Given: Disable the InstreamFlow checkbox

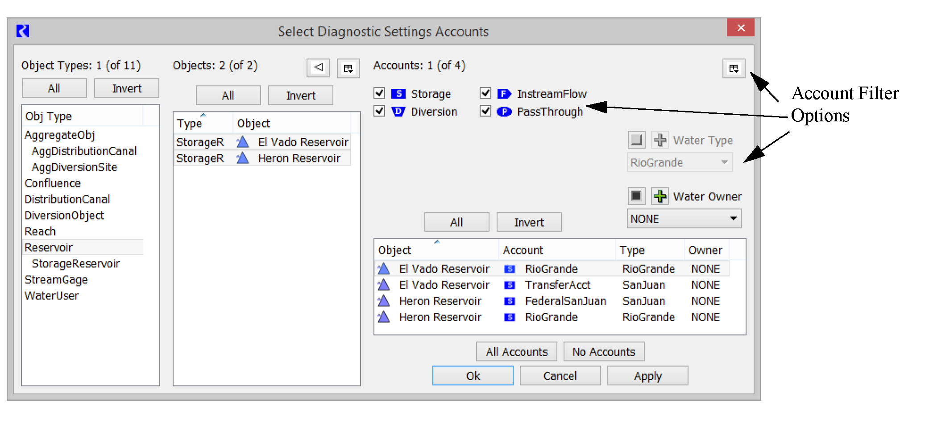Looking at the screenshot, I should tap(485, 93).
